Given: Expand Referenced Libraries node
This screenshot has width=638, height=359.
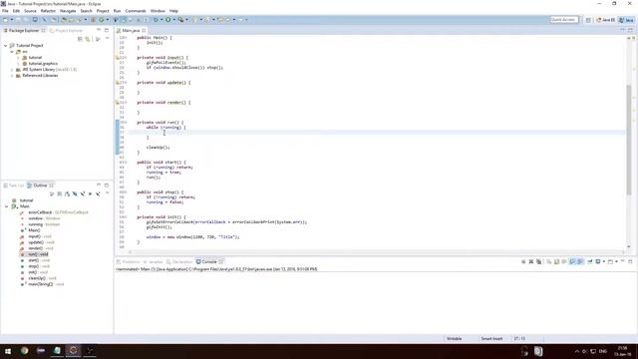Looking at the screenshot, I should [12, 76].
